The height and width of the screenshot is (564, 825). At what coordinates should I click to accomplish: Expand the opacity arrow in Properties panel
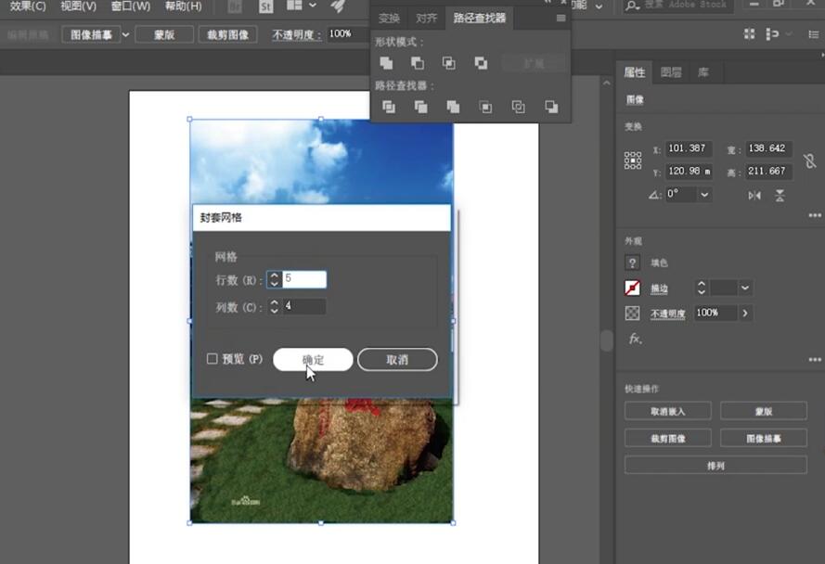[744, 314]
